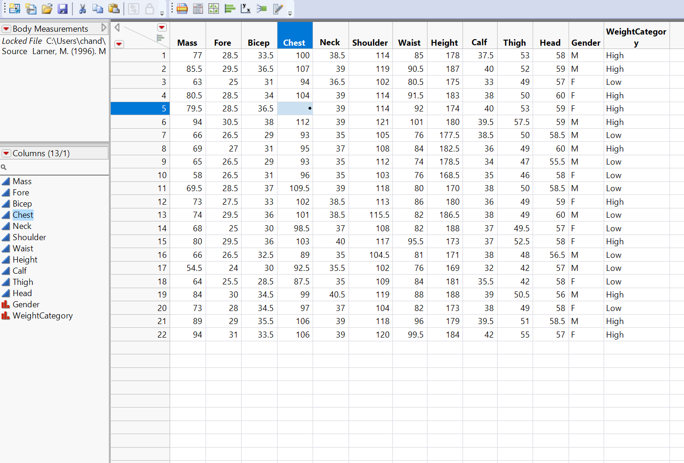Open the Columns panel red triangle menu
The height and width of the screenshot is (463, 684).
[x=6, y=153]
